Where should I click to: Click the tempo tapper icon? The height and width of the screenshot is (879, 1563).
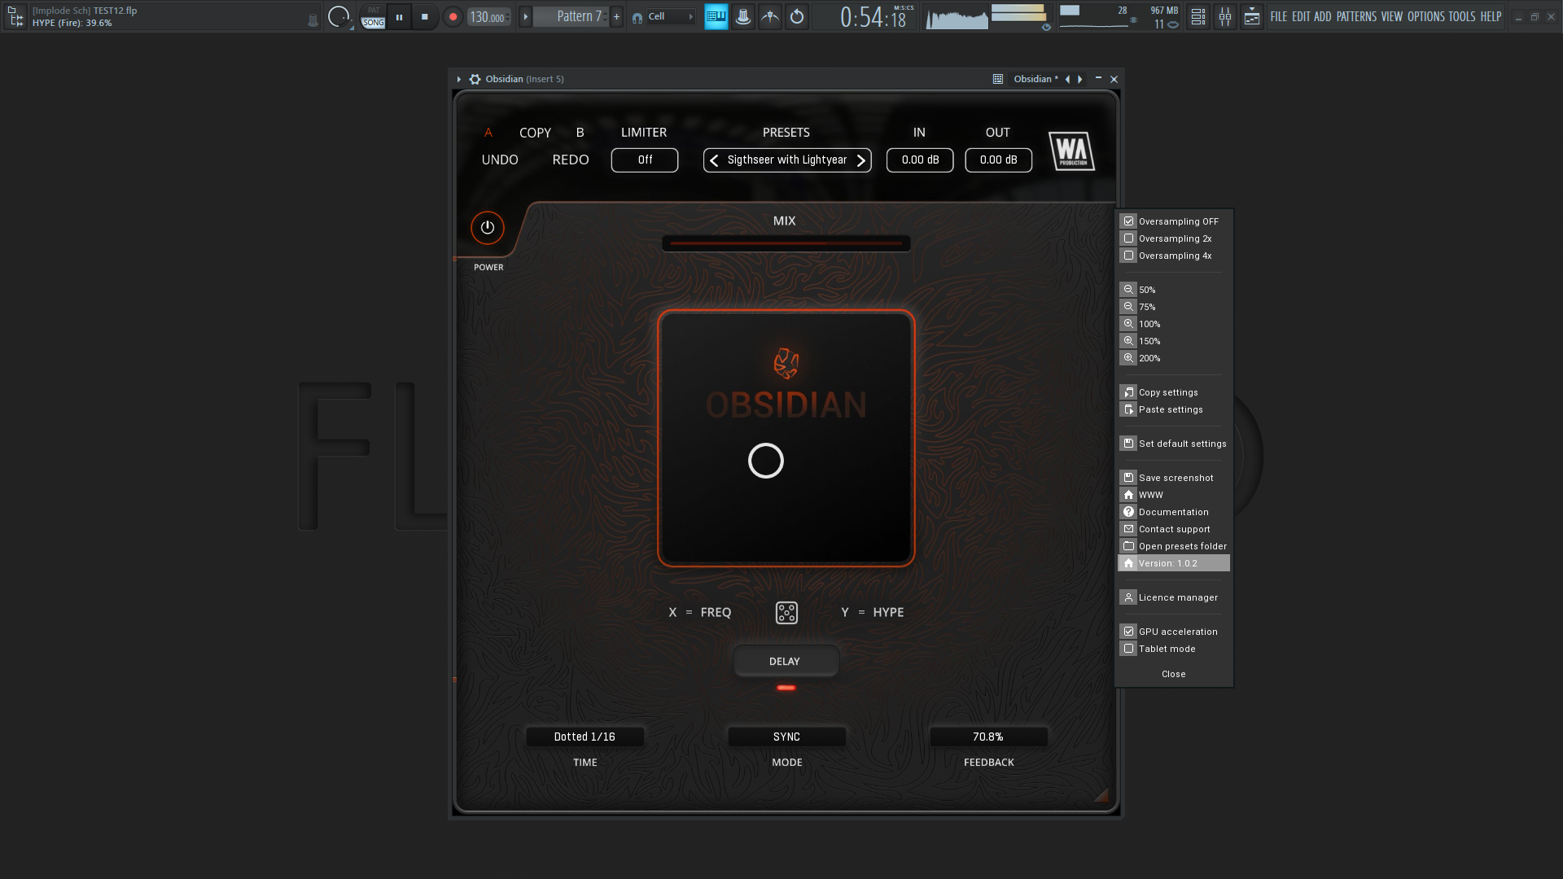[770, 16]
